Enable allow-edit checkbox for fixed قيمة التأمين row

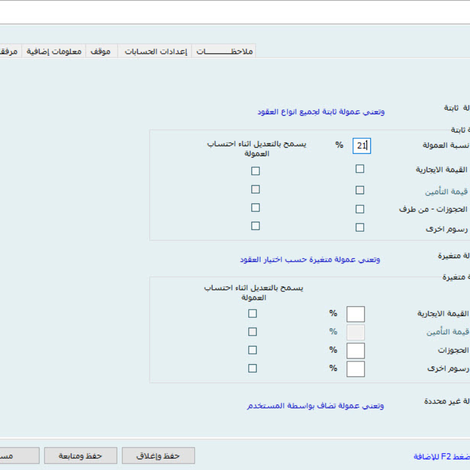pos(255,189)
